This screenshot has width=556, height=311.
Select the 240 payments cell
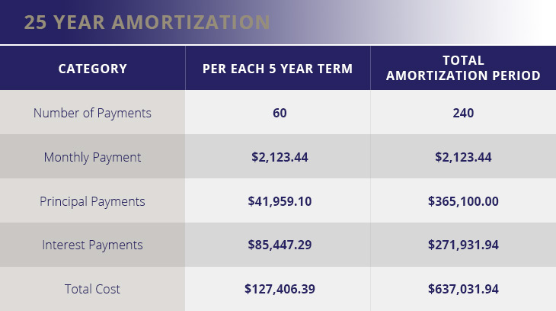pos(463,113)
